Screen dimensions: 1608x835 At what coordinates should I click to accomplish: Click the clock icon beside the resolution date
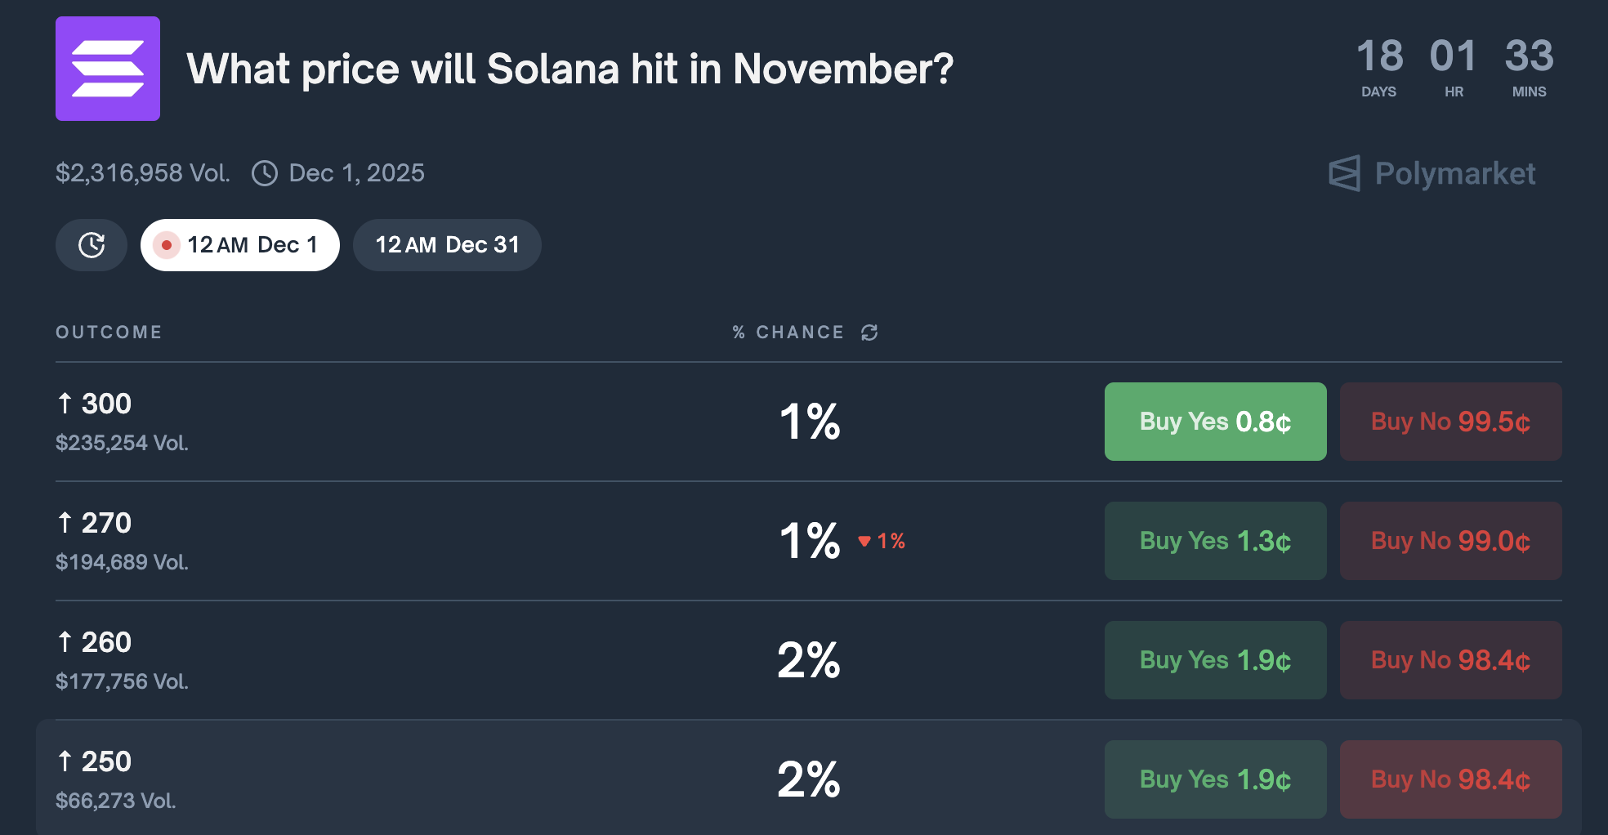coord(264,173)
